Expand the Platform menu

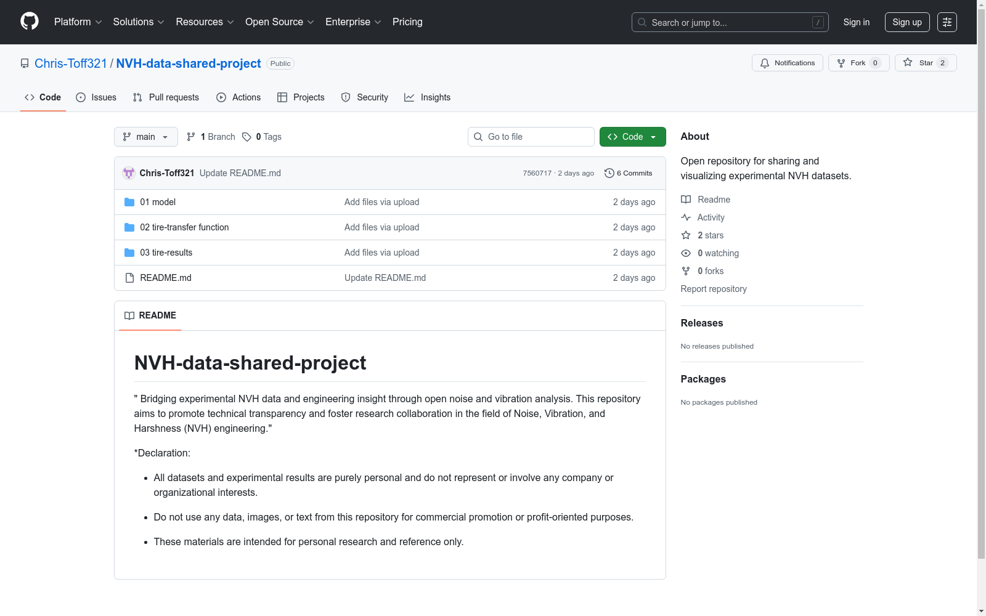78,22
